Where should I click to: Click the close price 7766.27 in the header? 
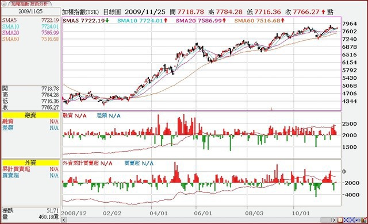point(306,12)
